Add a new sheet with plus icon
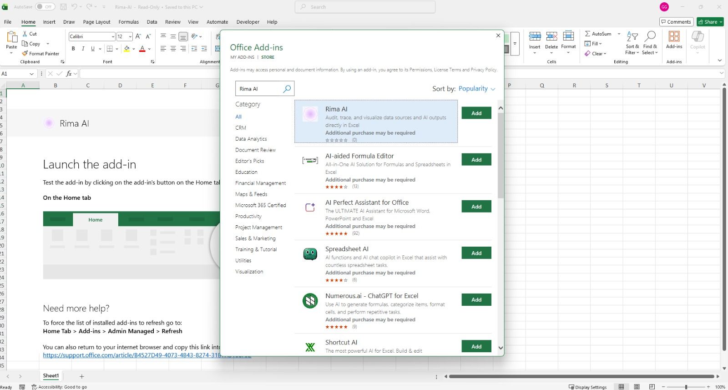 (82, 376)
